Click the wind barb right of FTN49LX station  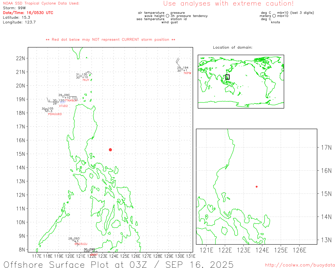(74, 98)
